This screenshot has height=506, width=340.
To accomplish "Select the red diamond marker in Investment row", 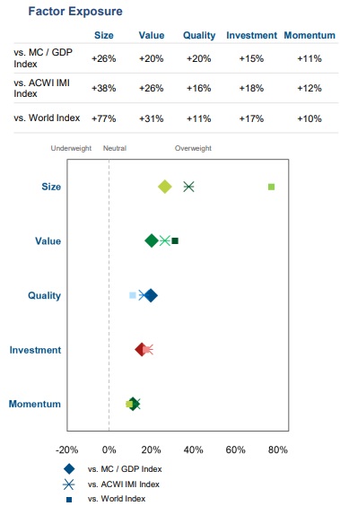I will point(141,350).
